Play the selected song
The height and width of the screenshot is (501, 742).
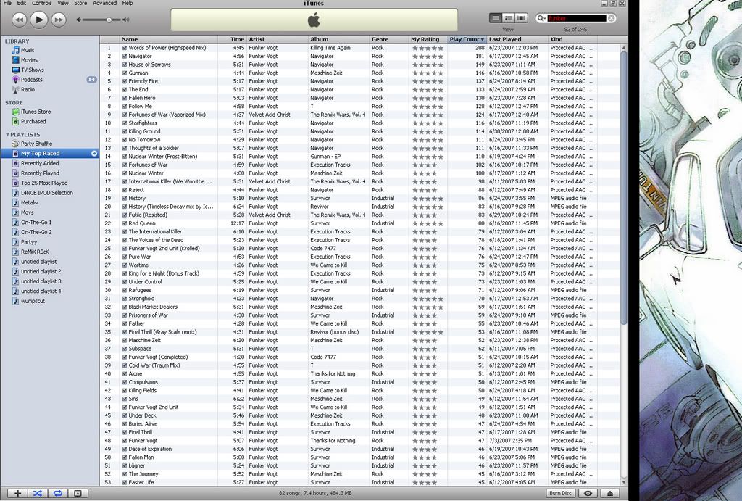(x=39, y=20)
